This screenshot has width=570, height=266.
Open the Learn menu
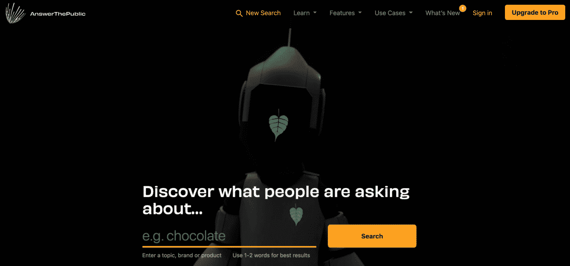(305, 13)
